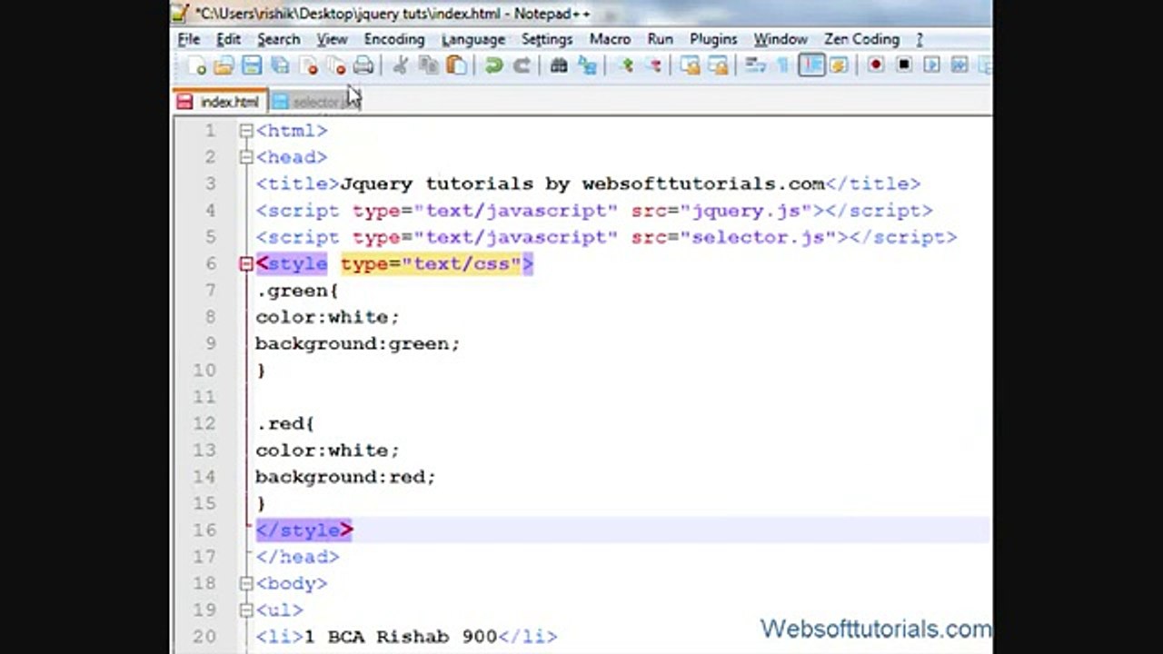This screenshot has height=654, width=1163.
Task: Click type="text/css" in the style tag
Action: [432, 264]
